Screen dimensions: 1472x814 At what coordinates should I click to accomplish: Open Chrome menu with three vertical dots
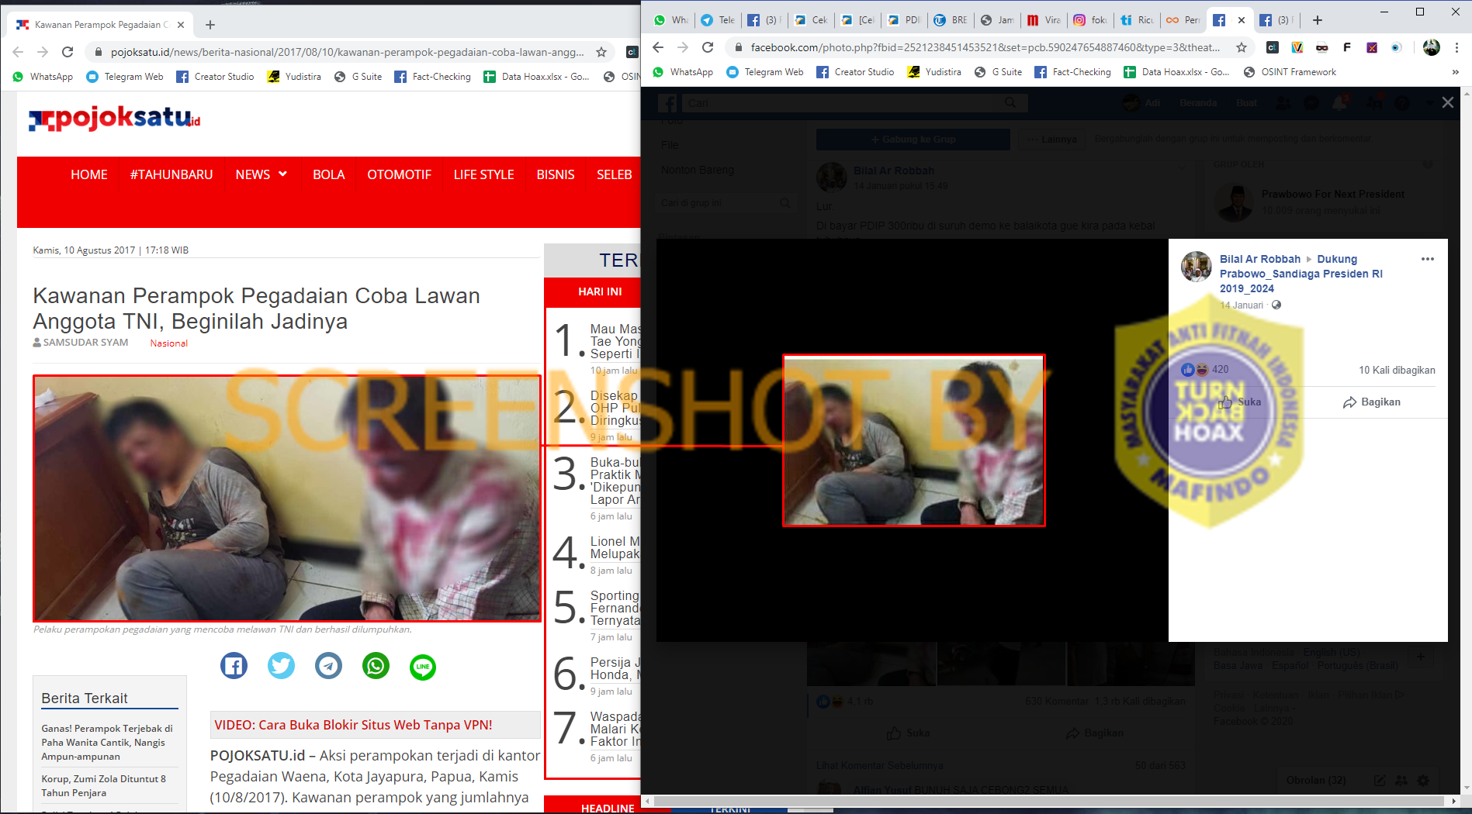1456,47
